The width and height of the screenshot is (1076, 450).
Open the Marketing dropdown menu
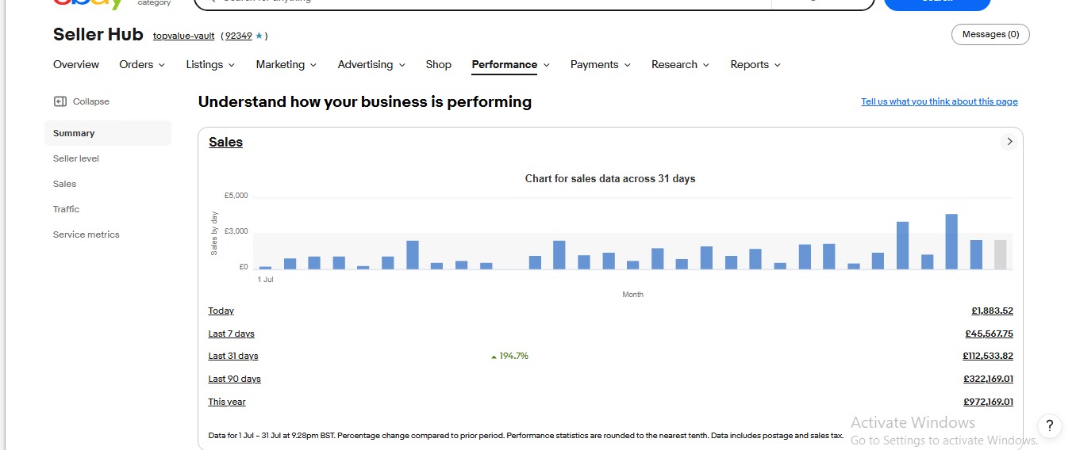[286, 65]
